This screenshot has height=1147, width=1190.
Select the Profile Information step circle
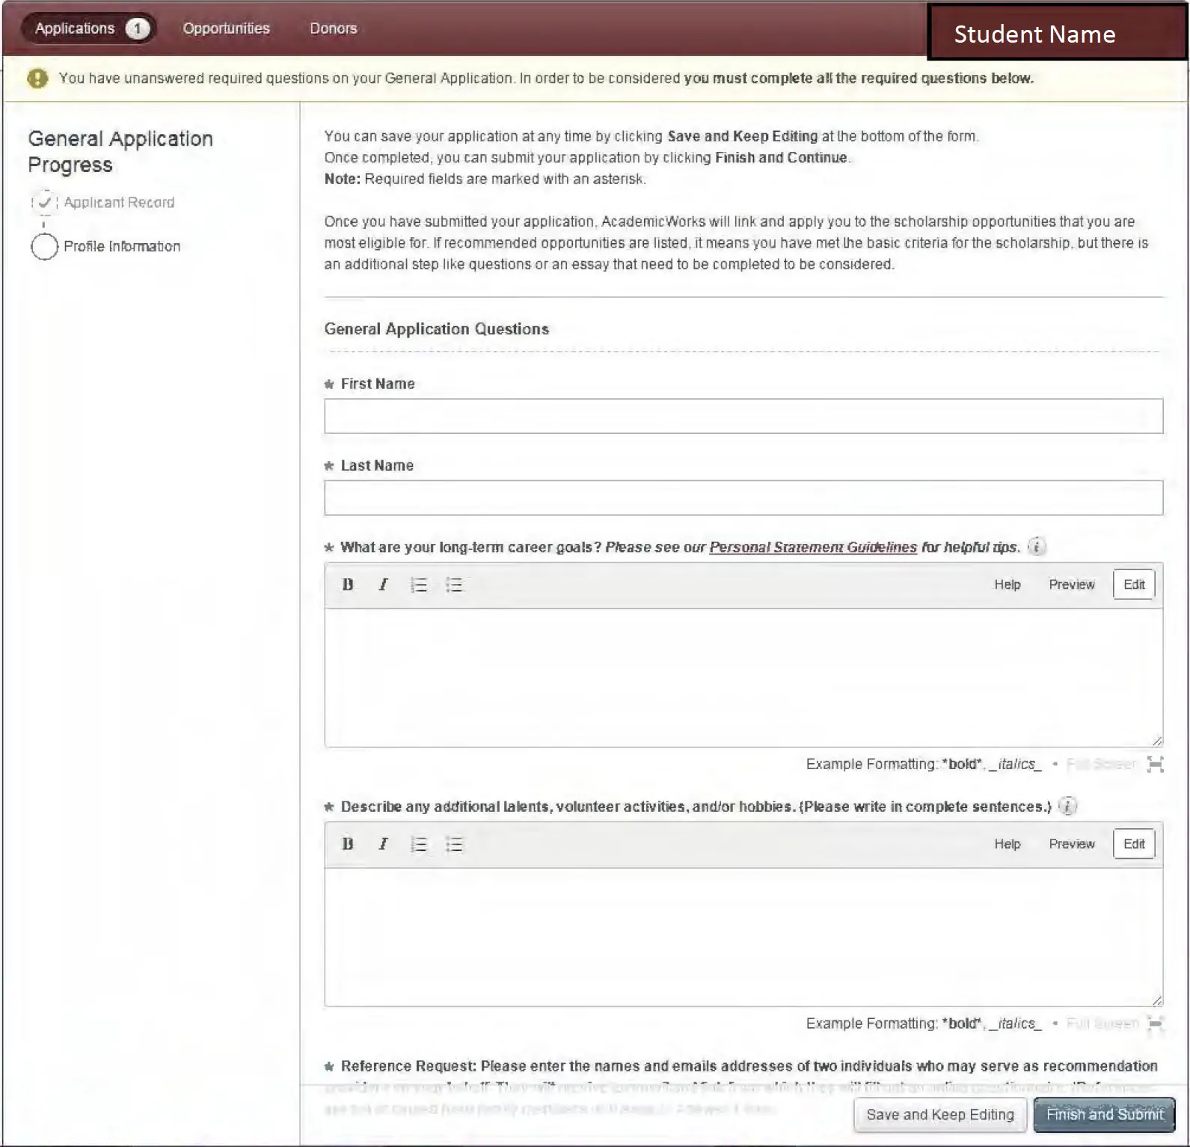pos(44,246)
